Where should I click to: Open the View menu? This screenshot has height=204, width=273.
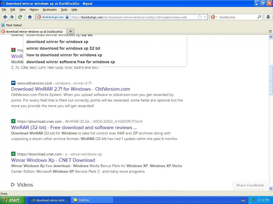[x=22, y=10]
